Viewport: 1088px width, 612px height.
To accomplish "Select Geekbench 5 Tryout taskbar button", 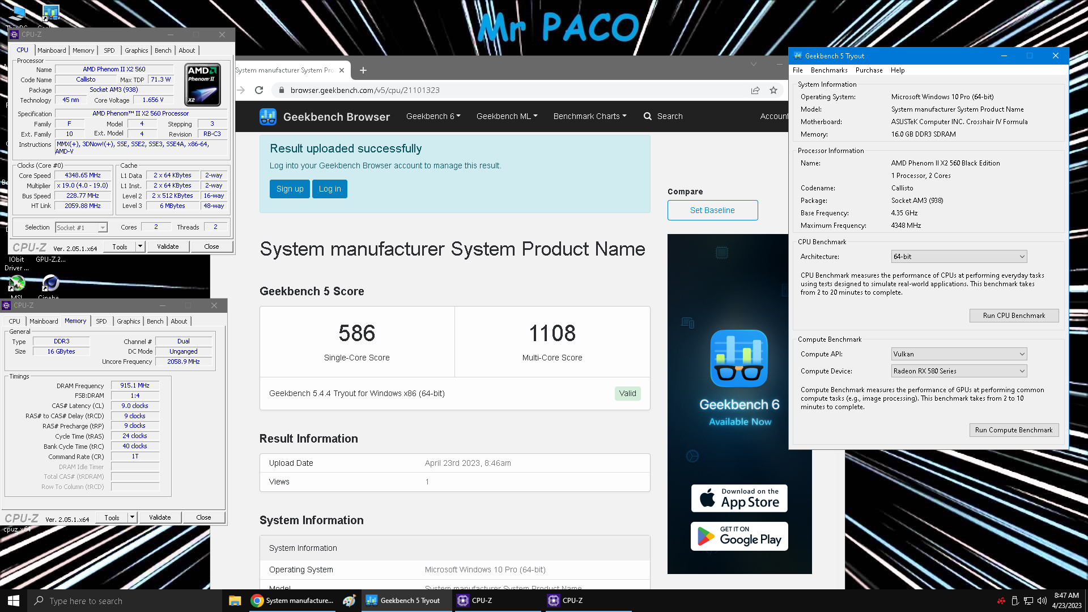I will 406,601.
